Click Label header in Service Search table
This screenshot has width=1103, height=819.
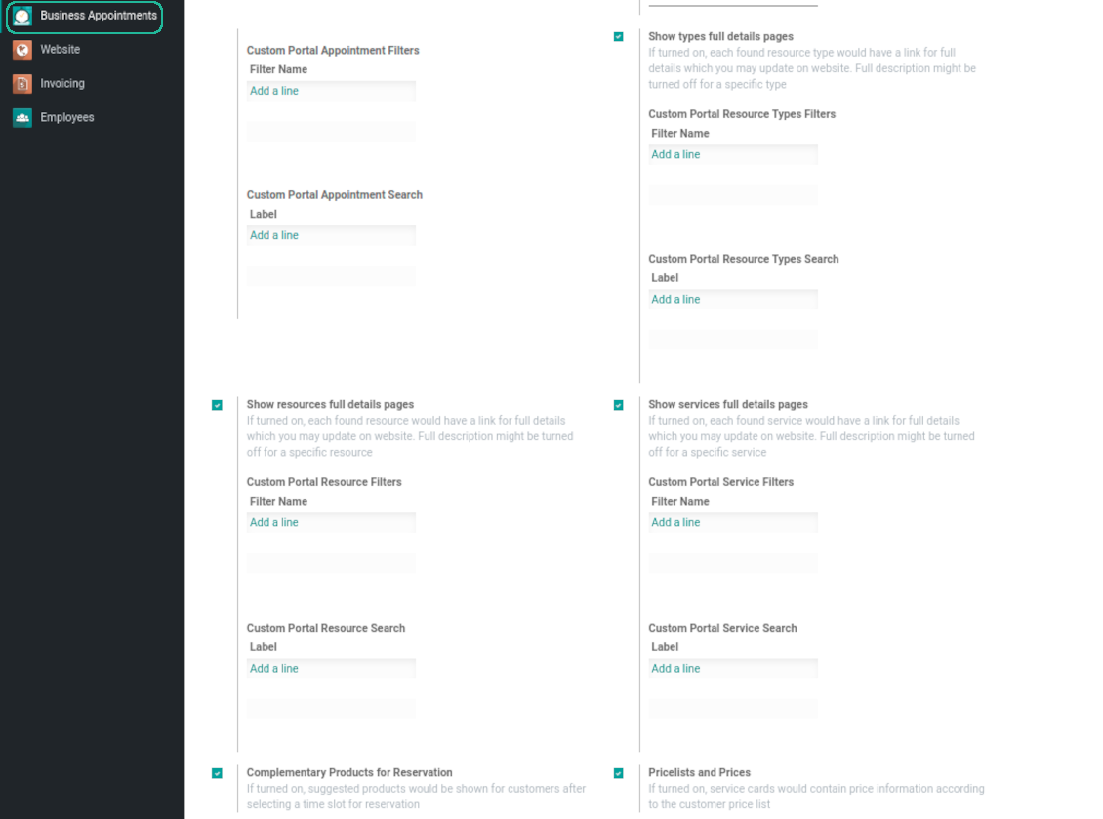[x=665, y=647]
